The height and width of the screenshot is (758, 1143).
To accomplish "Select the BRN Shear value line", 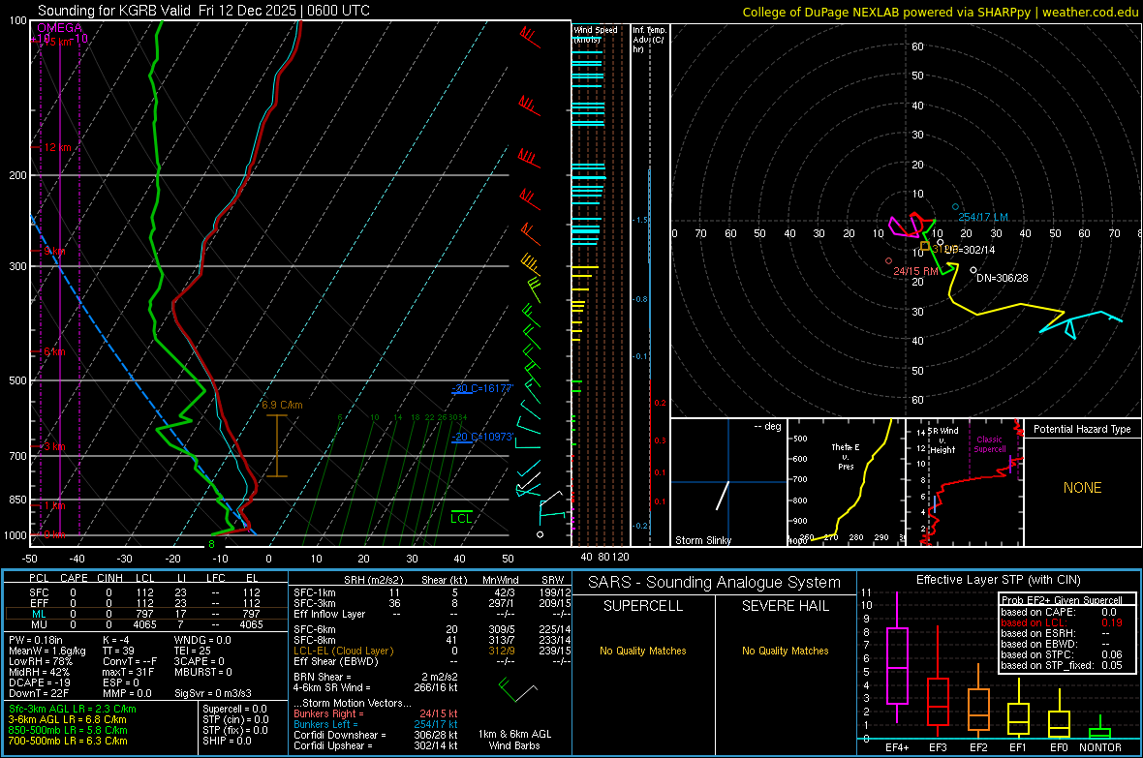I will pyautogui.click(x=376, y=677).
